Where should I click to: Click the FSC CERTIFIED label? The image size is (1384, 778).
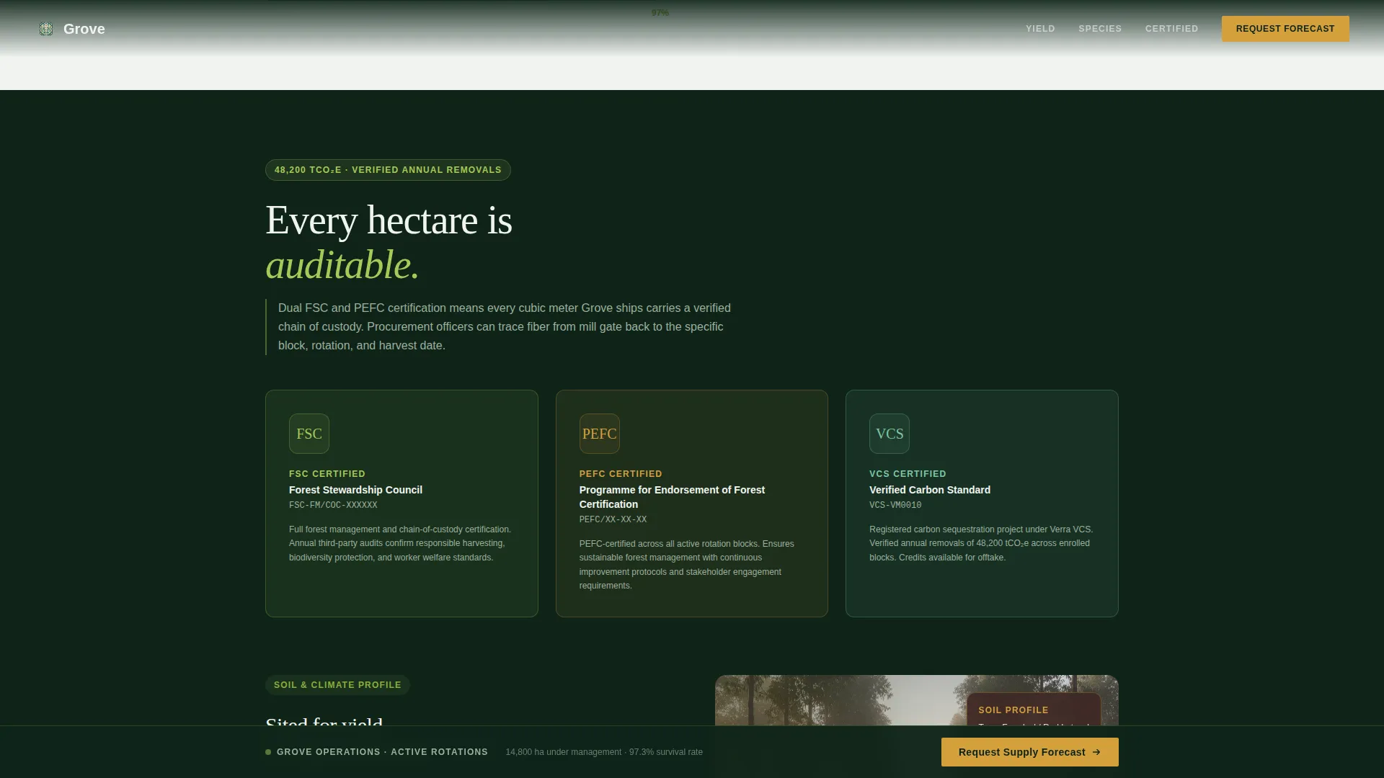(327, 474)
